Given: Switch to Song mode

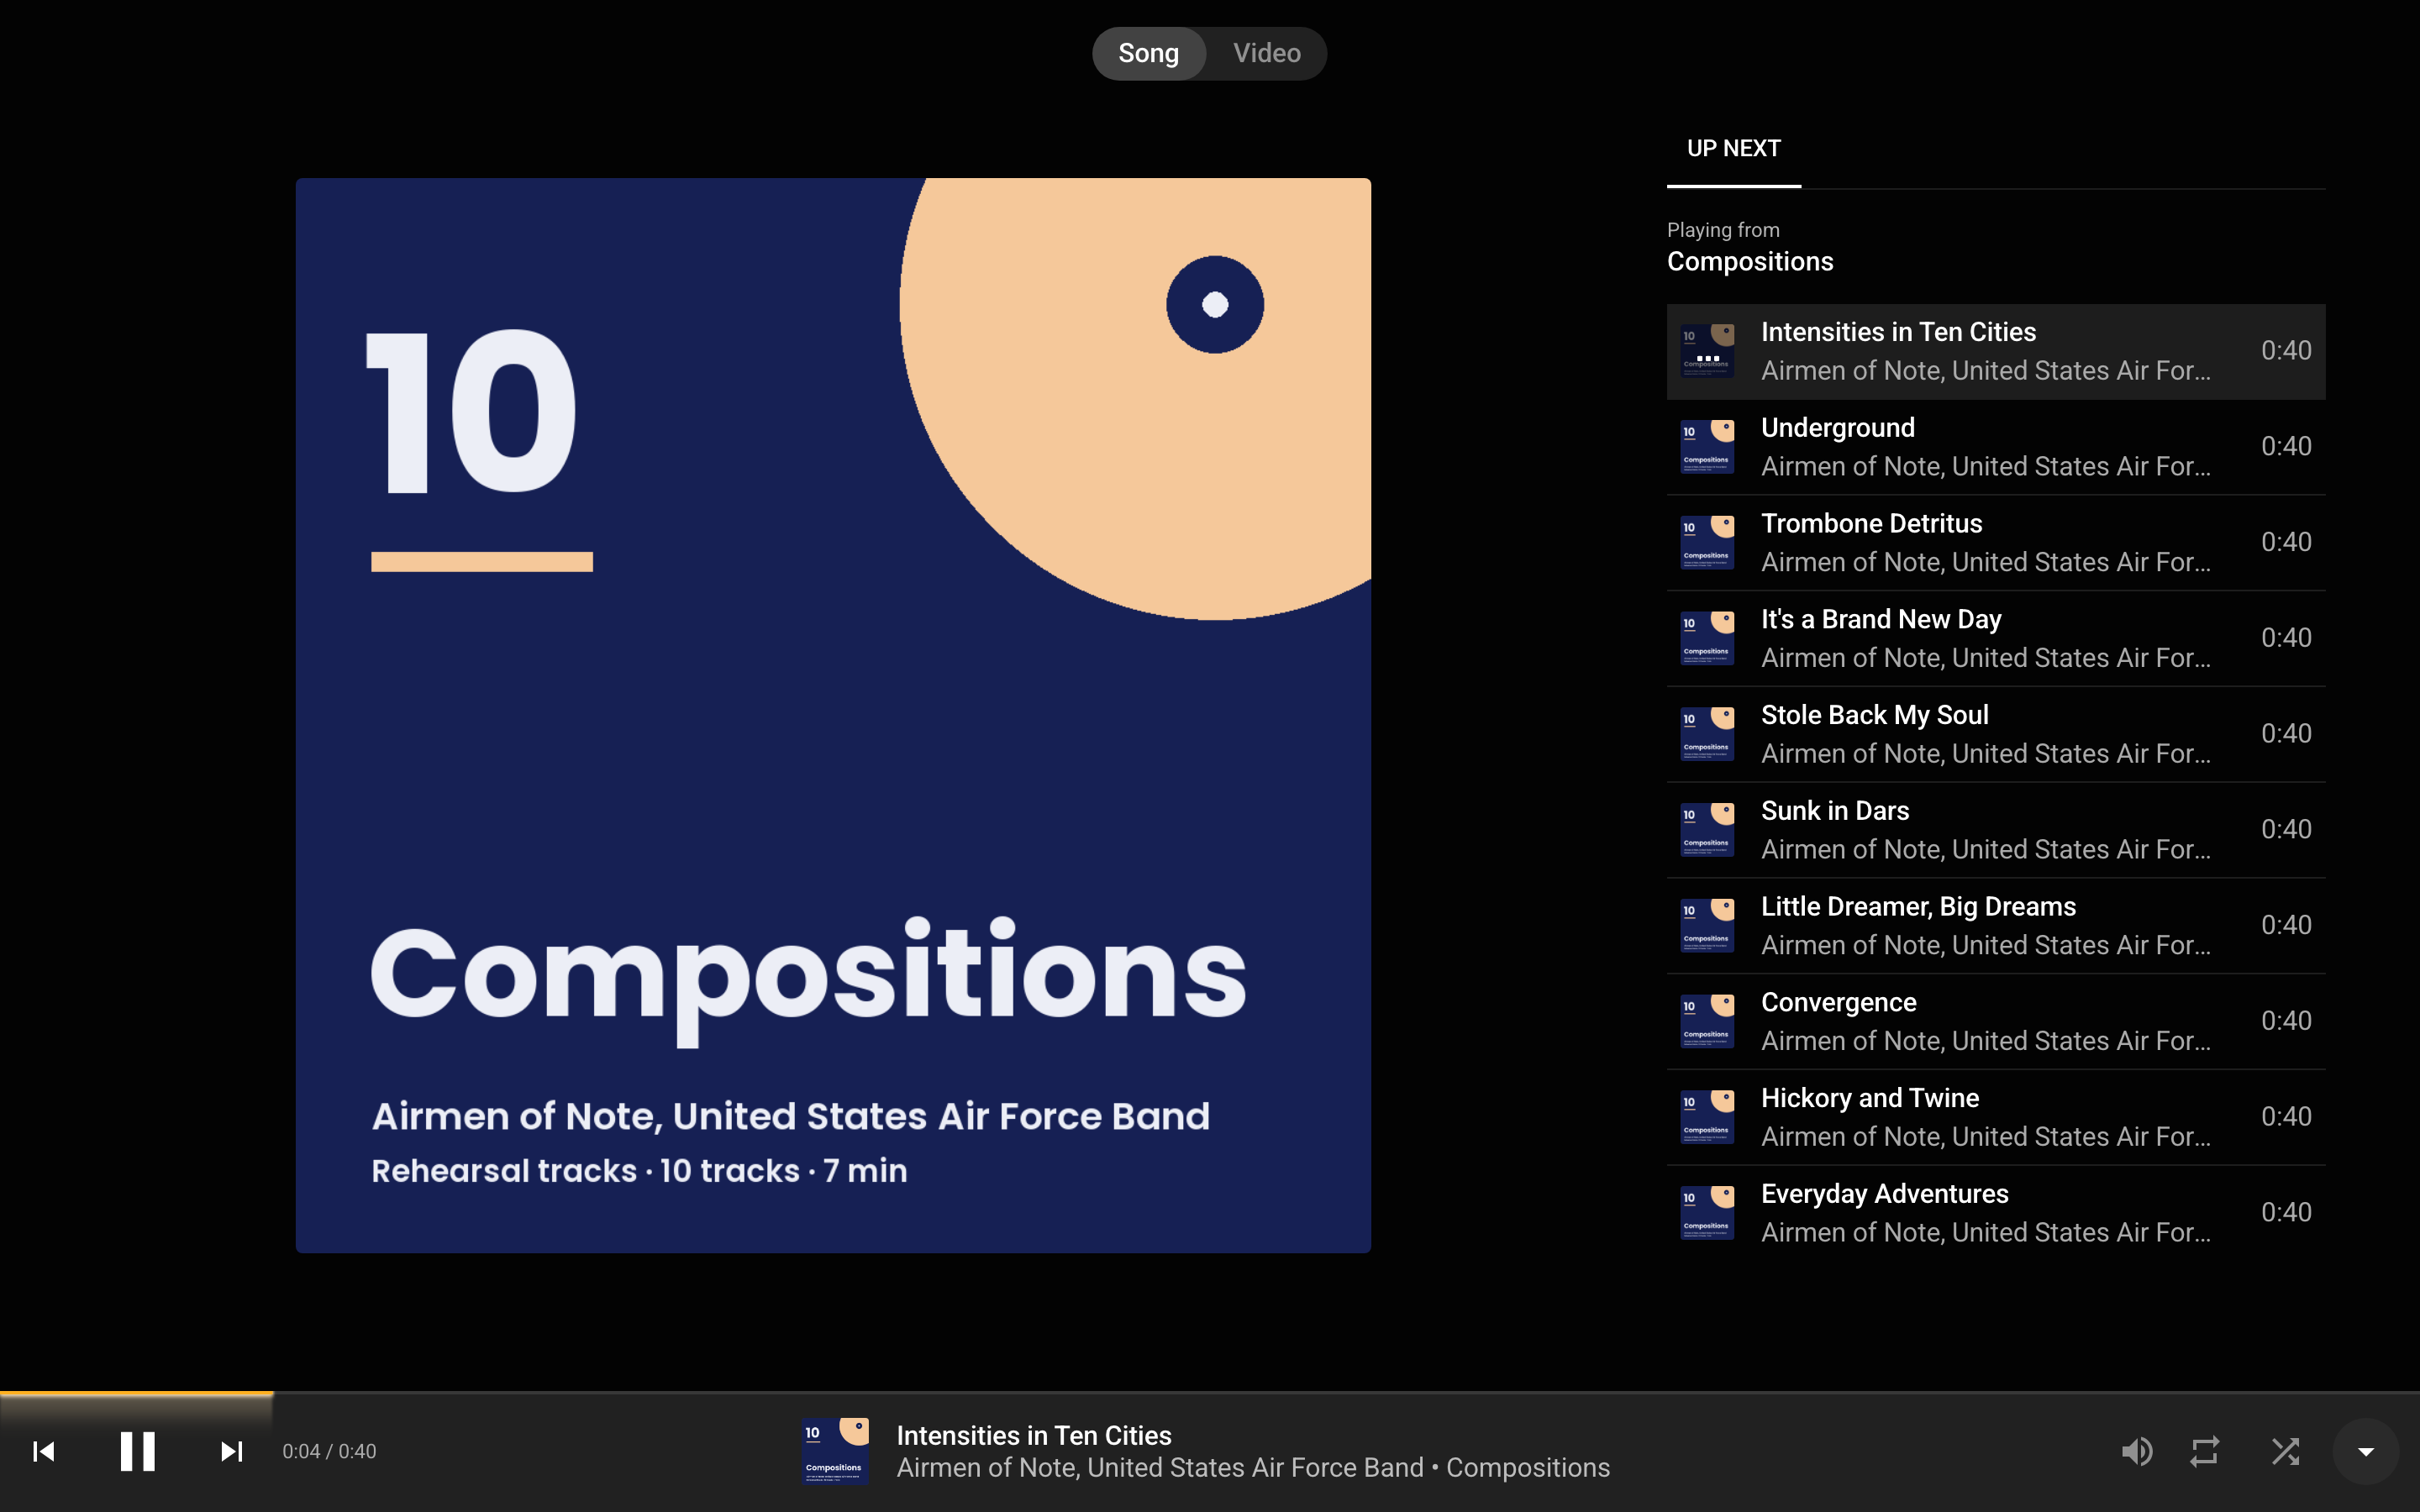Looking at the screenshot, I should click(x=1148, y=53).
